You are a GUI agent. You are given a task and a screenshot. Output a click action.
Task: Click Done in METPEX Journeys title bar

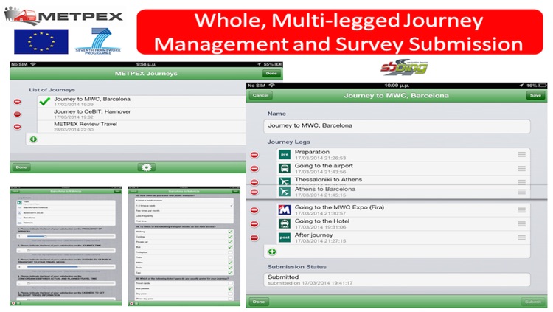(x=271, y=74)
